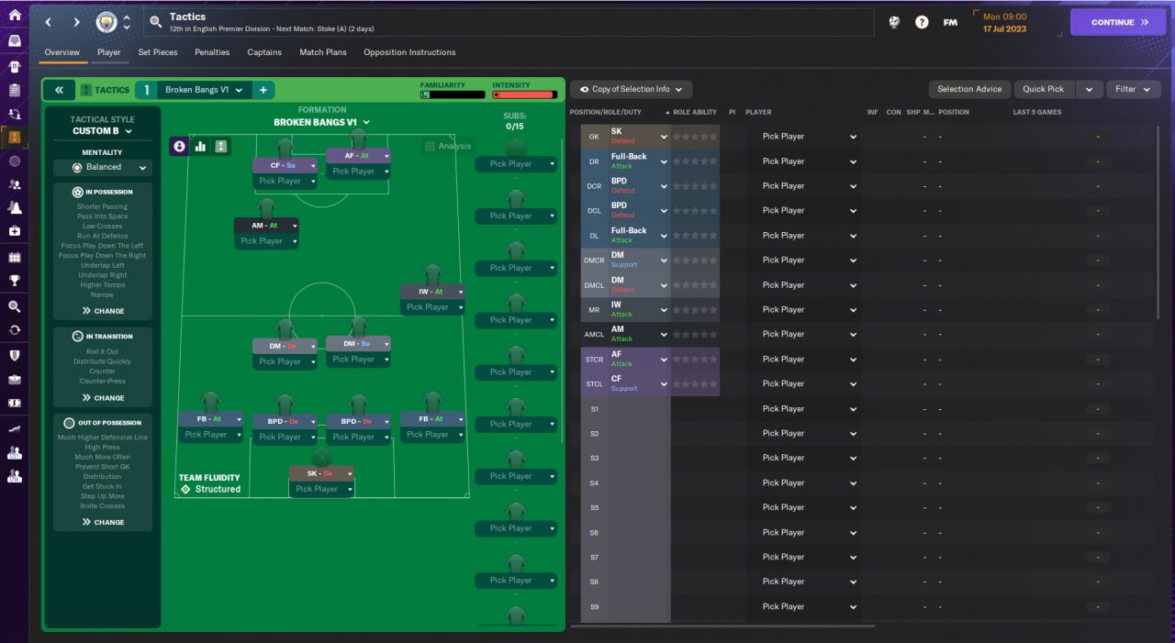Switch to the Player tab

point(109,52)
